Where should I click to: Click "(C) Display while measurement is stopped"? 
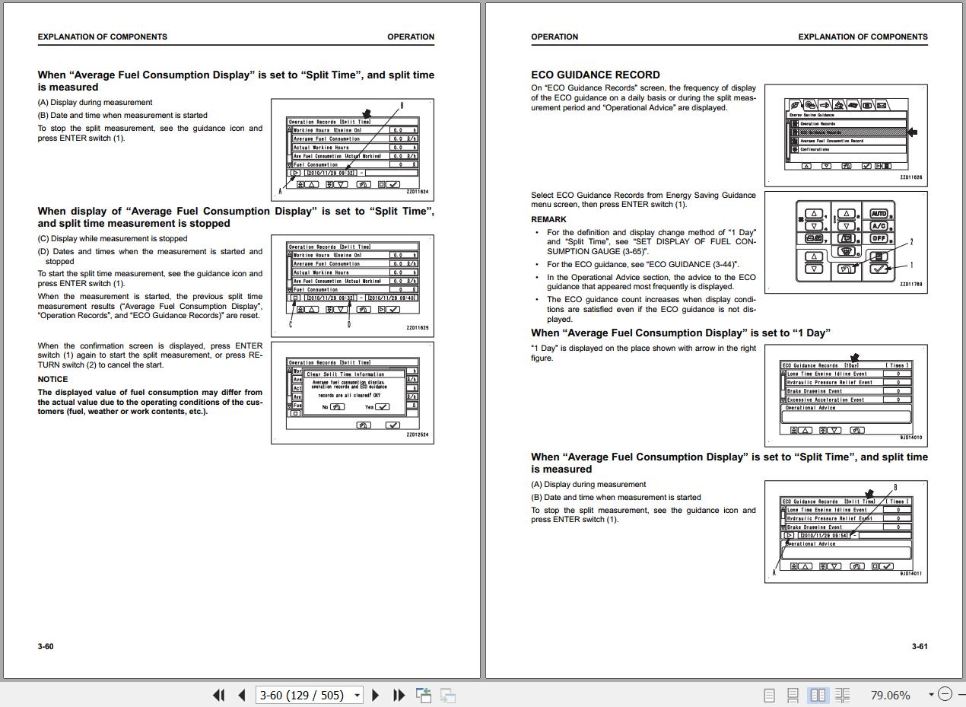point(113,238)
